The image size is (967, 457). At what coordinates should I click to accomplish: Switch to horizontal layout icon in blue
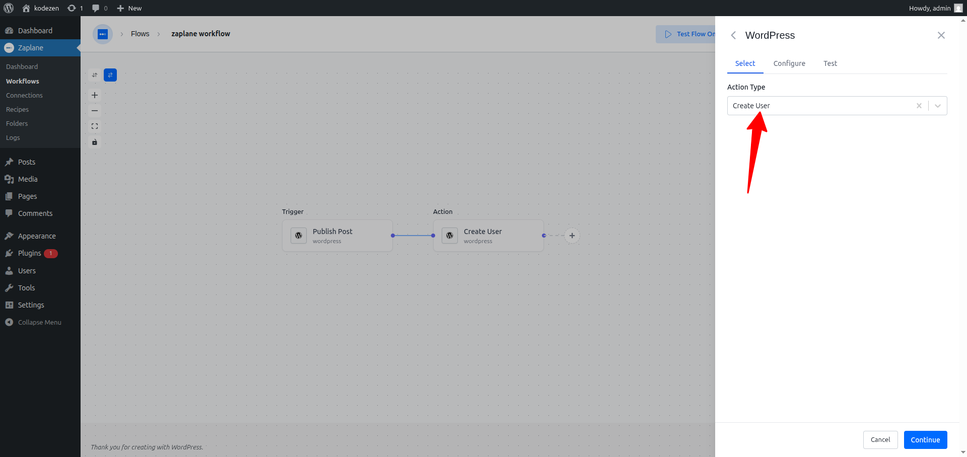110,75
